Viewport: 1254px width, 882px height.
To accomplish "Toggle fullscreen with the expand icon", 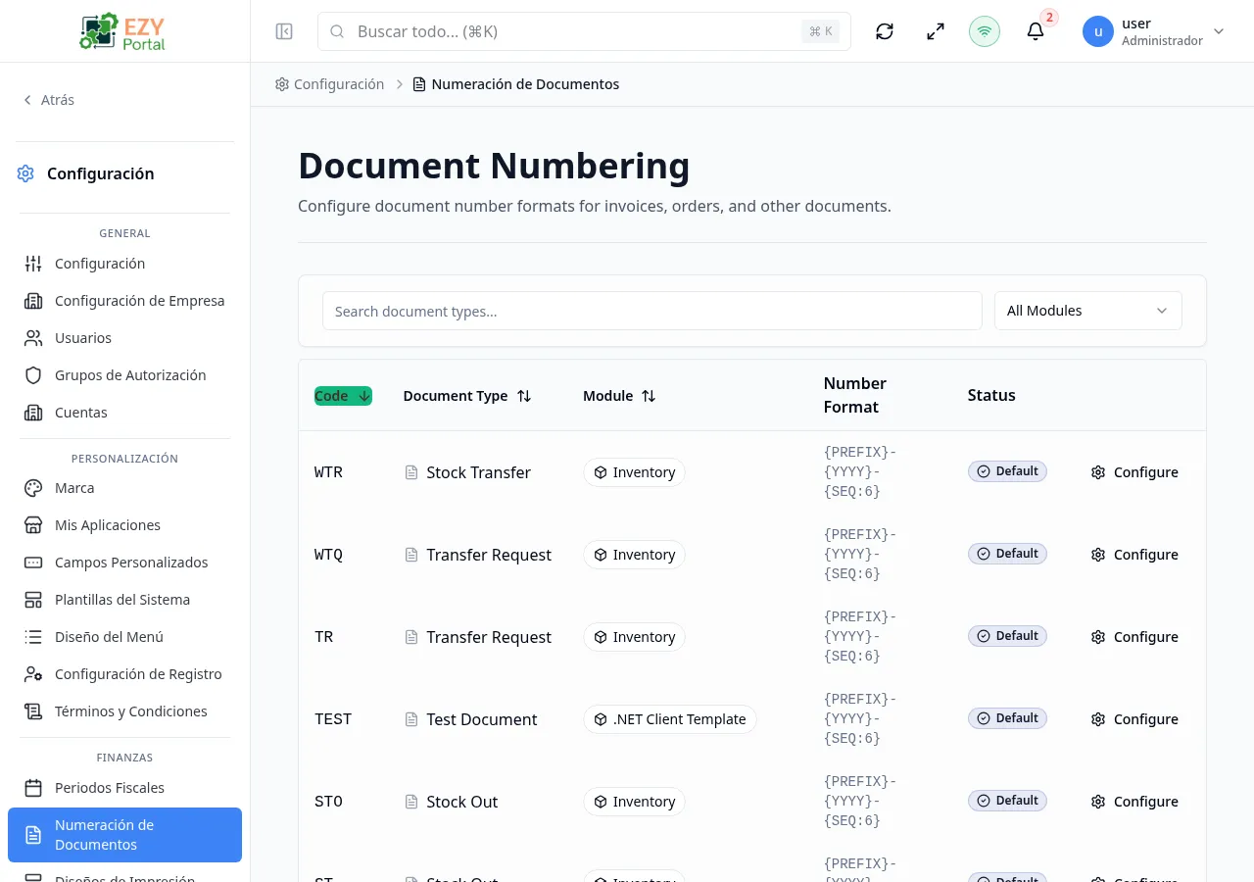I will coord(936,31).
